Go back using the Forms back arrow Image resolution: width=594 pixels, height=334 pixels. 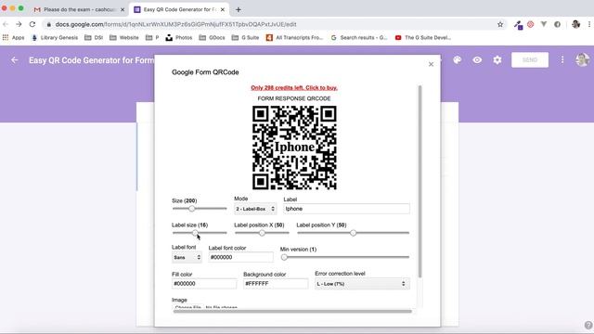coord(15,59)
